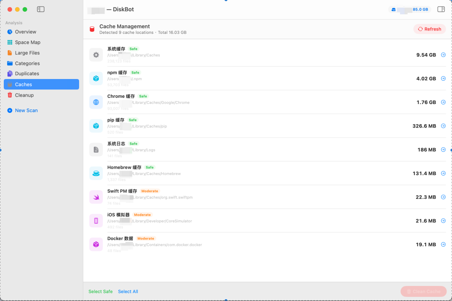
Task: Select the pip 缓存 row title
Action: coord(116,120)
